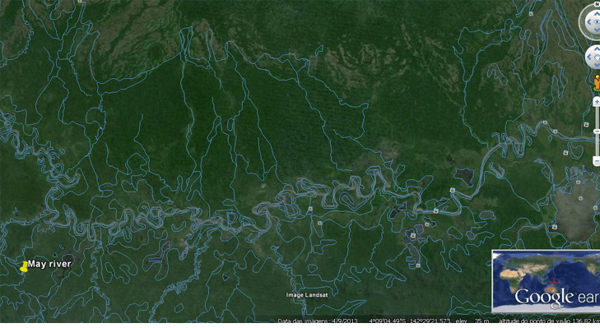The height and width of the screenshot is (328, 600).
Task: Click the eye center of Look joystick
Action: [x=598, y=22]
